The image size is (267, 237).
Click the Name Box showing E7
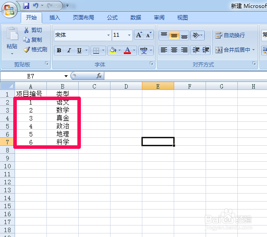(32, 76)
